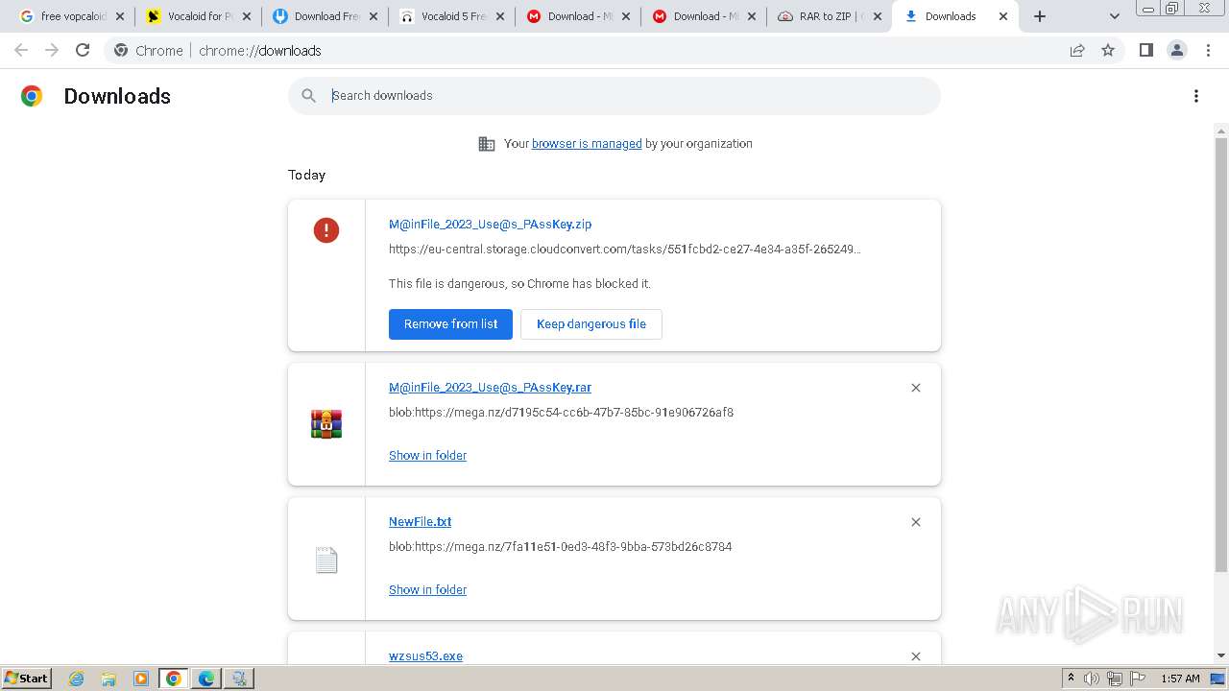Bookmark this page with the star icon
This screenshot has height=691, width=1229.
coord(1108,50)
